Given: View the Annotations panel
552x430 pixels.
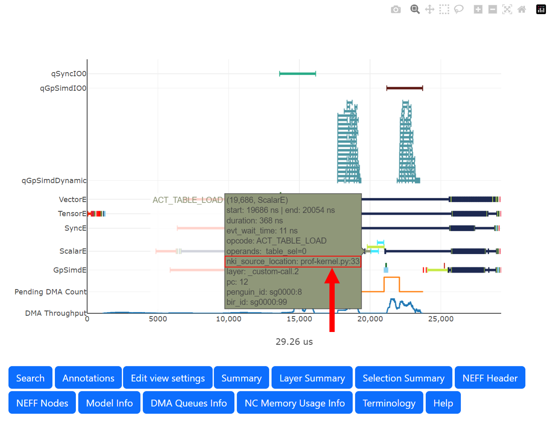Looking at the screenshot, I should (88, 378).
